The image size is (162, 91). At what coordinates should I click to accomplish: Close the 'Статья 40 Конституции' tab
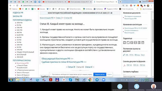point(116,2)
